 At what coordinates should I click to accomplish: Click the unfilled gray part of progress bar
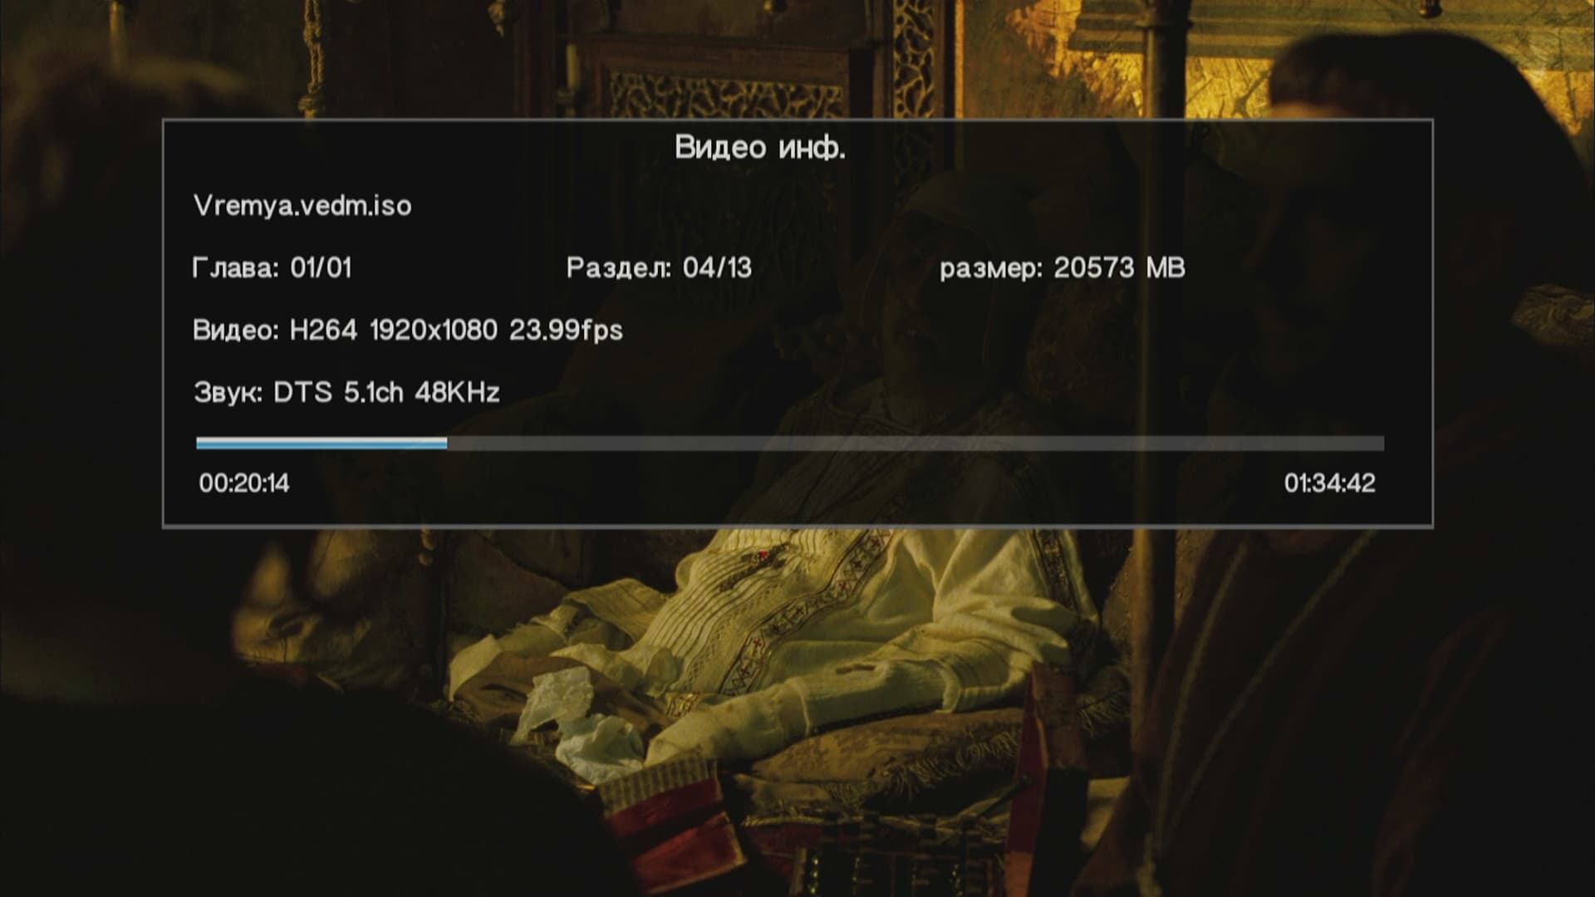coord(915,444)
